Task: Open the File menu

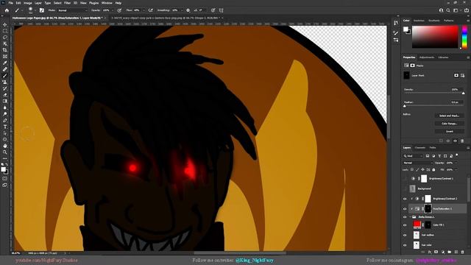Action: pos(10,3)
